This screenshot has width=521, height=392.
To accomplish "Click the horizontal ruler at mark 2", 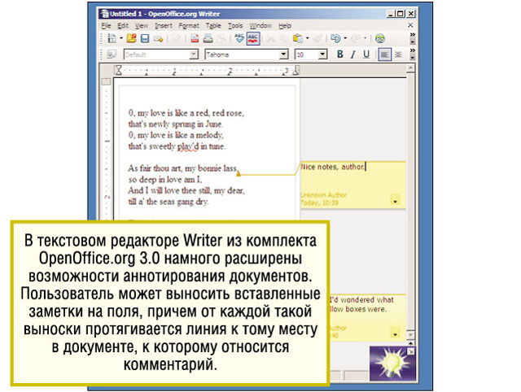I will (x=230, y=71).
